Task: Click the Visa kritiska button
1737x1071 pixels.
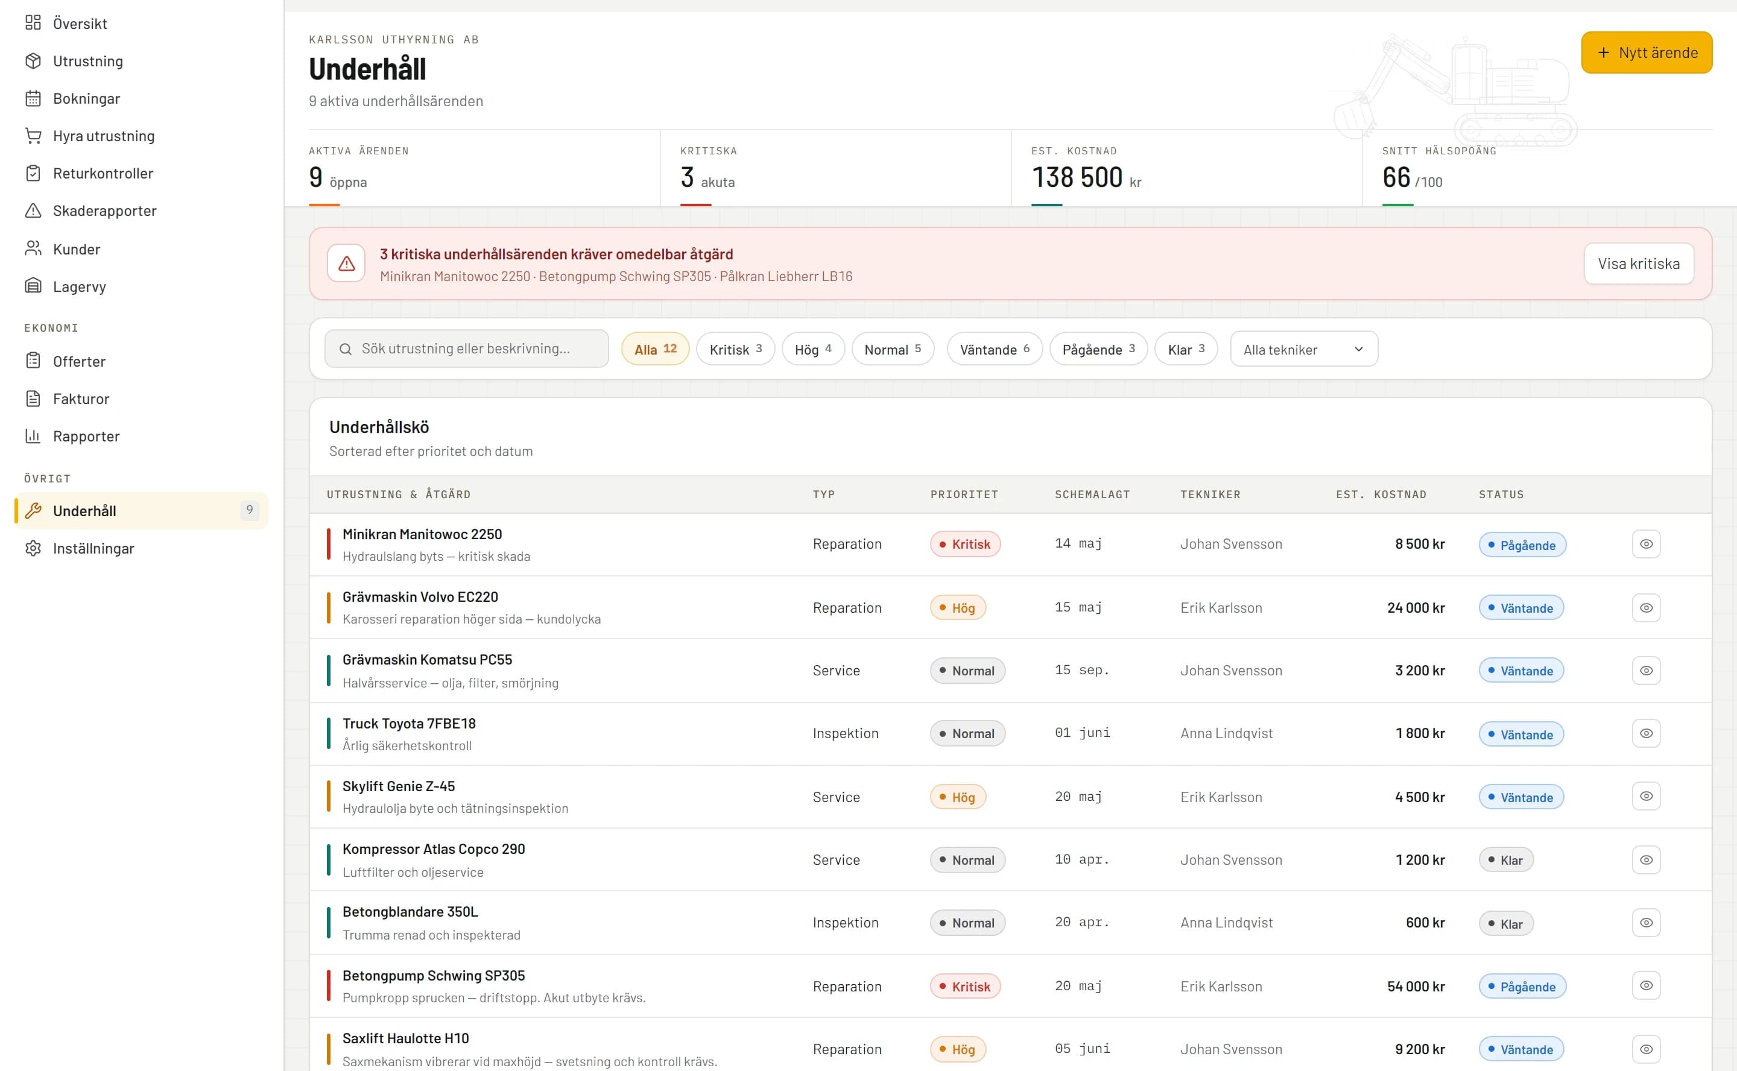Action: tap(1639, 264)
